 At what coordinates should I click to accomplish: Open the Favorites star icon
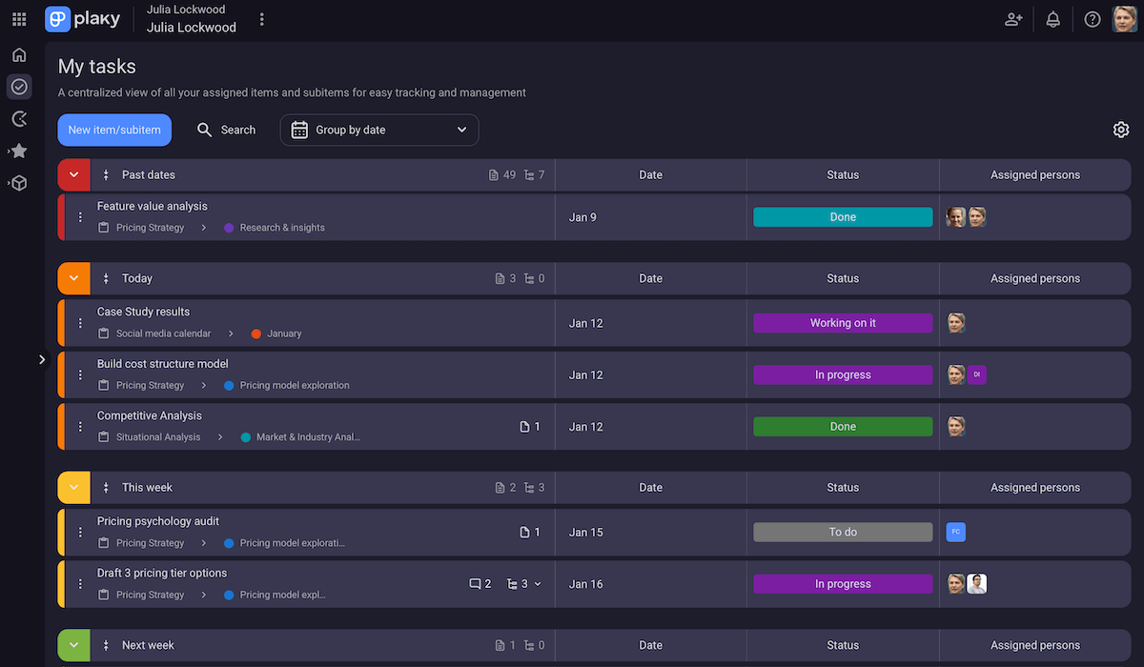18,151
